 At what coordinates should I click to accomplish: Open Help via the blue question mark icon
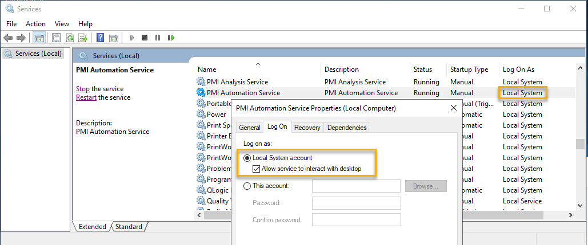(101, 38)
